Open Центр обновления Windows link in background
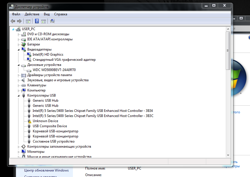 point(46,170)
